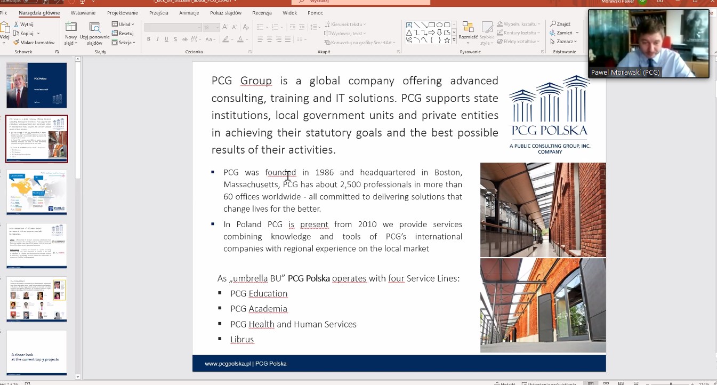The image size is (717, 385).
Task: Switch to Przejścia tab
Action: (x=159, y=13)
